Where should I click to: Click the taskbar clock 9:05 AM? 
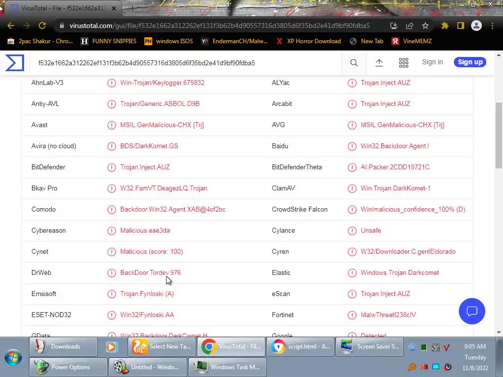[475, 347]
